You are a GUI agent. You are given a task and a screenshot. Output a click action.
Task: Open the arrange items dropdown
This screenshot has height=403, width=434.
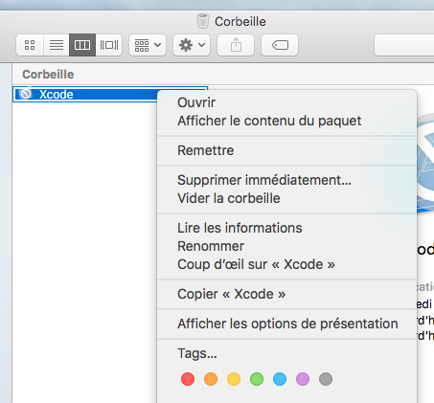(x=148, y=45)
